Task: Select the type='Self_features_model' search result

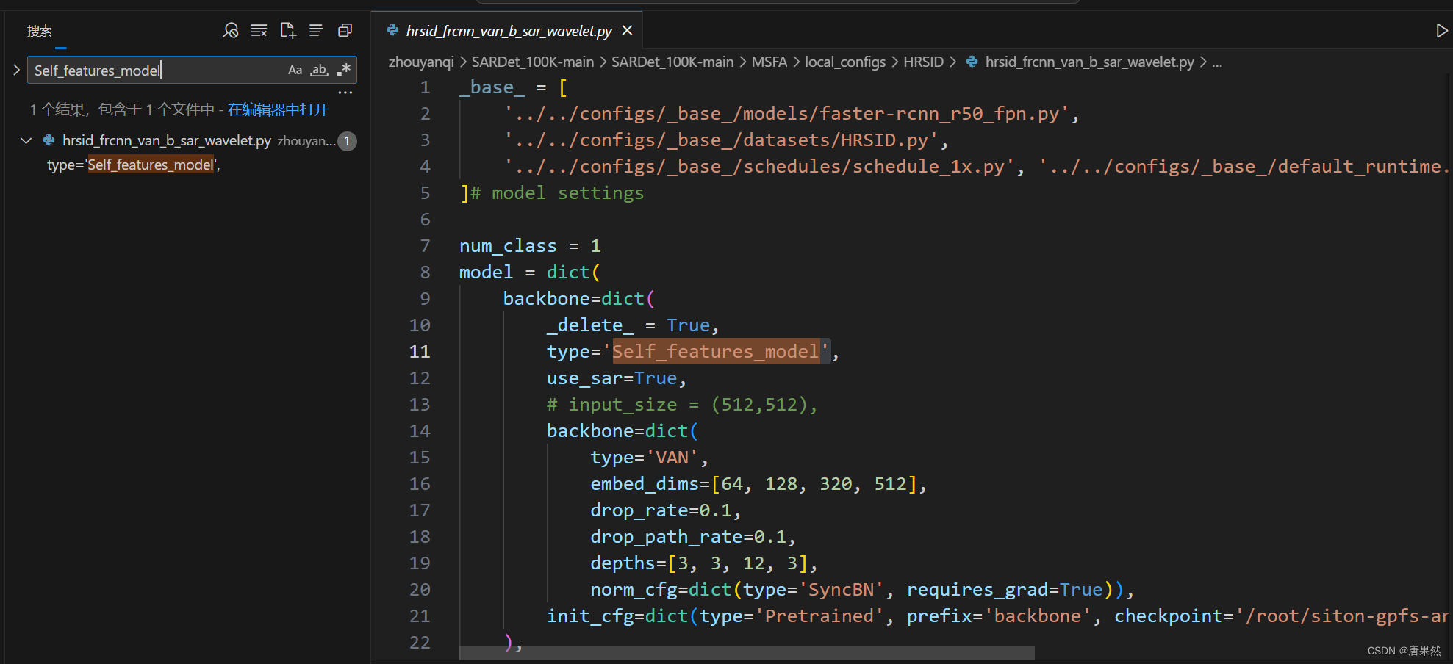Action: (132, 165)
